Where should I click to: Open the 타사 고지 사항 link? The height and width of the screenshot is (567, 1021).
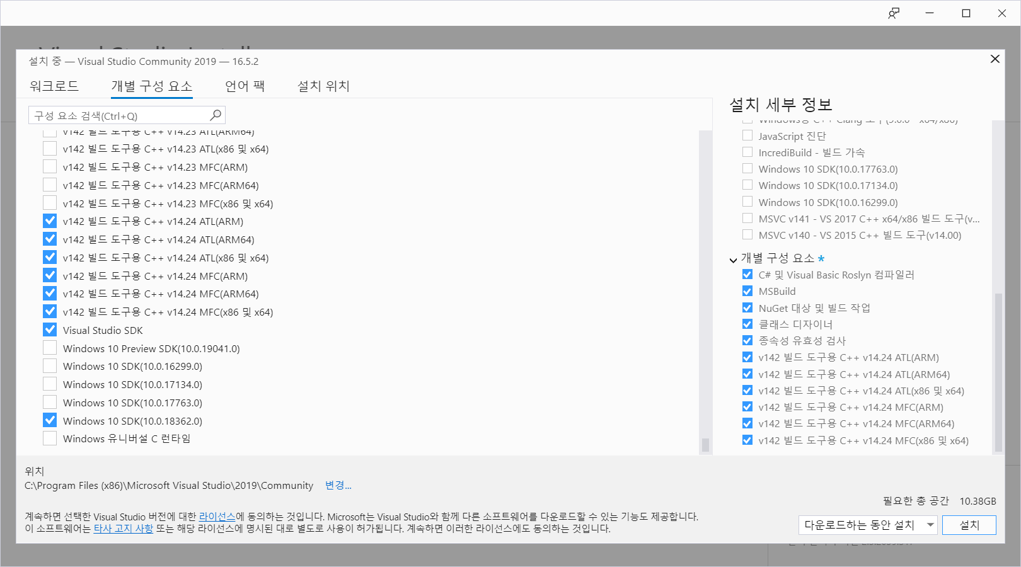point(124,529)
